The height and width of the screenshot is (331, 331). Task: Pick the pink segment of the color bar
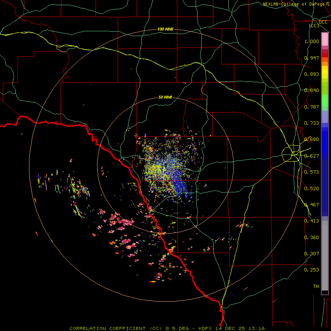[x=325, y=39]
